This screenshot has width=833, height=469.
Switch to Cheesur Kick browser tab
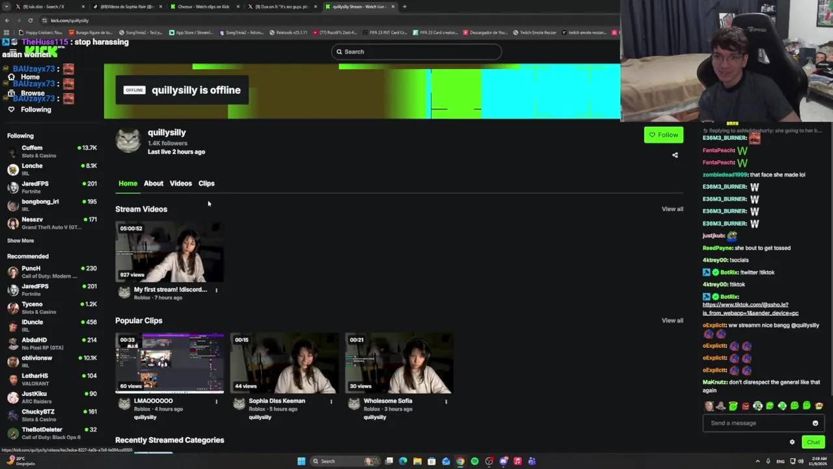[205, 7]
